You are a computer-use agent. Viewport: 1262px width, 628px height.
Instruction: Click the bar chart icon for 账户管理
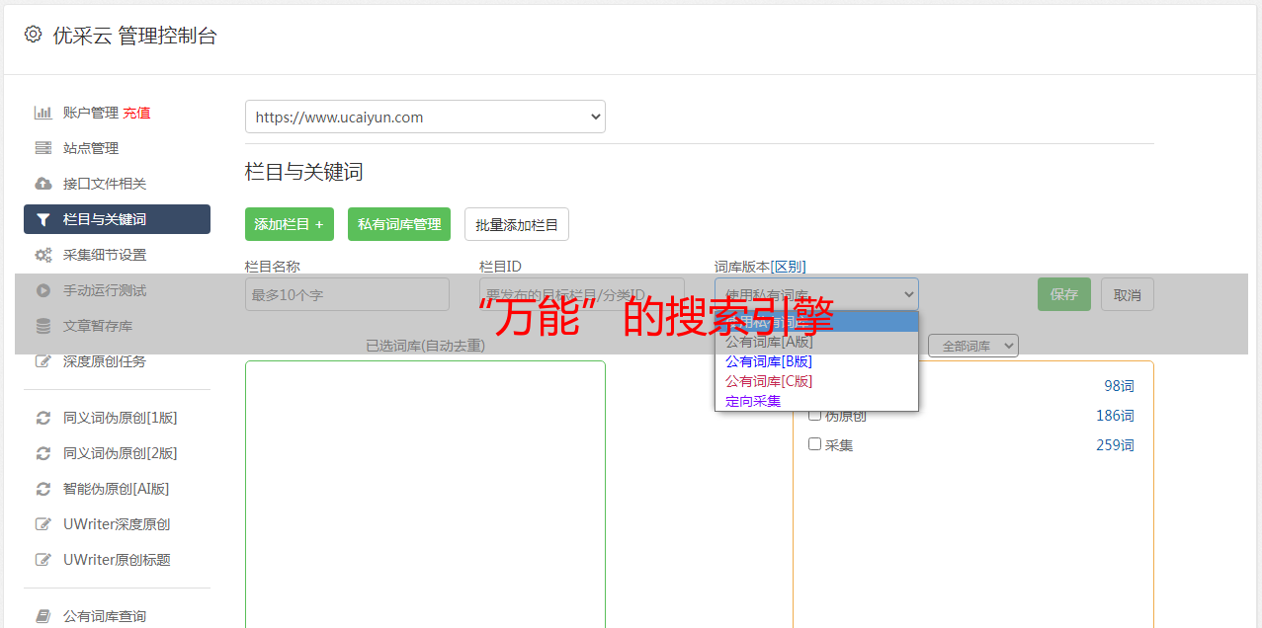click(x=43, y=113)
